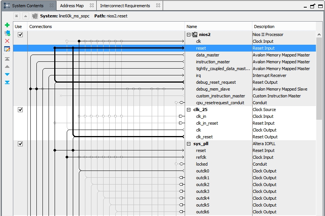Disable the sys_pll Use checkbox
Screen dimensions: 325x216
20,144
